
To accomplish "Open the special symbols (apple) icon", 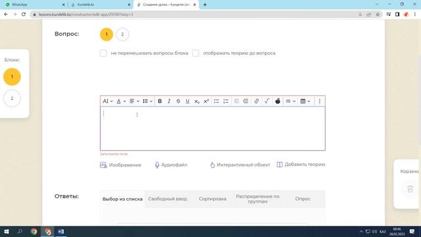I will click(278, 101).
